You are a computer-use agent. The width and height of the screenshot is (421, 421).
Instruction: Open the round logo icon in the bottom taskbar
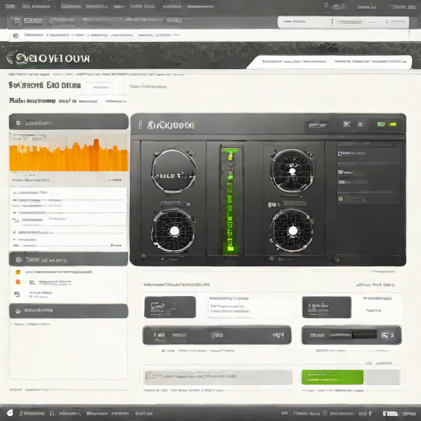pos(10,413)
